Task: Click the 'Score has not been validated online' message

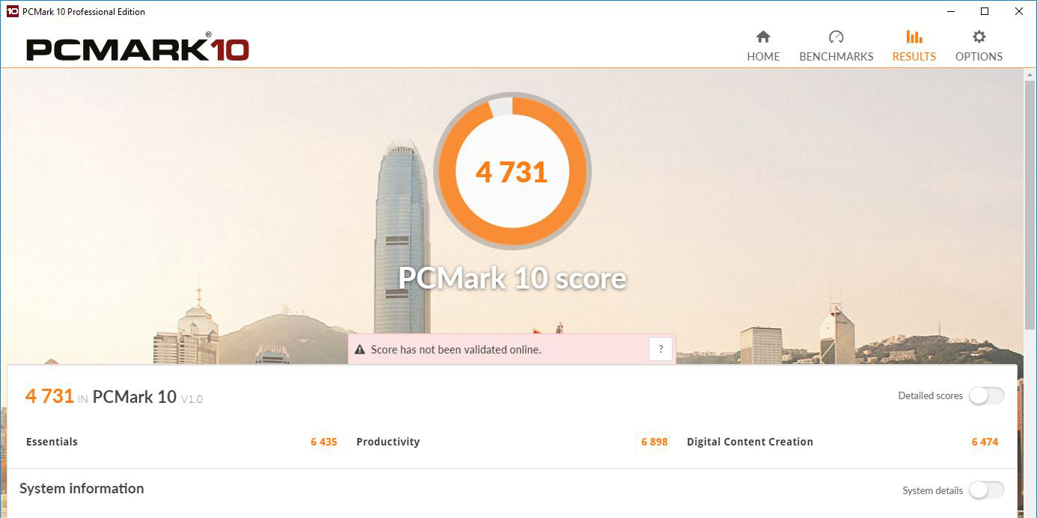Action: click(456, 349)
